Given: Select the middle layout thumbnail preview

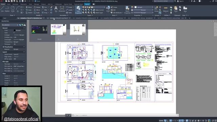Looking at the screenshot, I should point(58,29).
